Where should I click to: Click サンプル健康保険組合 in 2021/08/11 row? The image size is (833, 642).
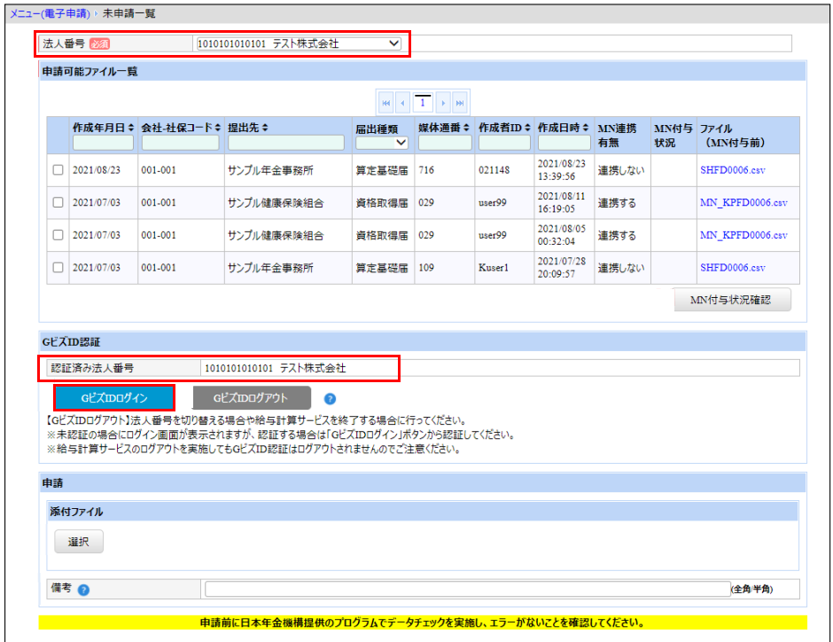point(276,202)
